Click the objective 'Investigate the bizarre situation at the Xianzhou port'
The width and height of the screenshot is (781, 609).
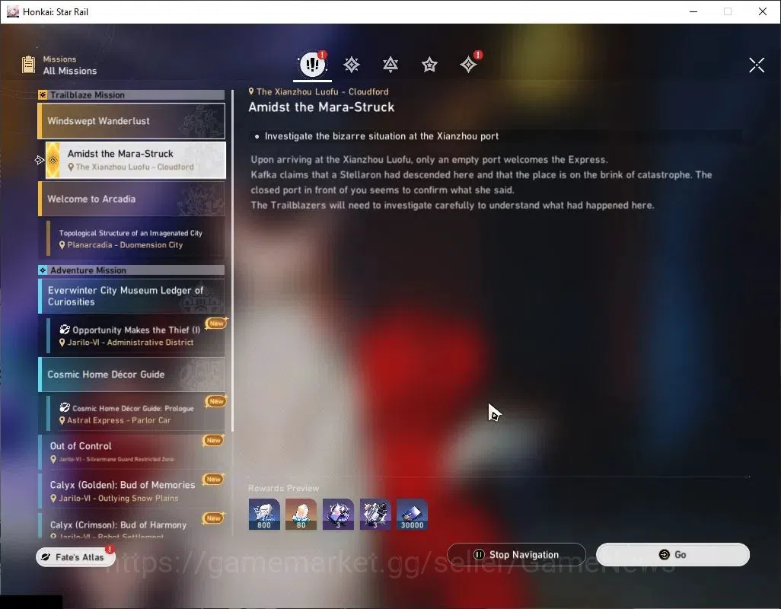pos(381,136)
